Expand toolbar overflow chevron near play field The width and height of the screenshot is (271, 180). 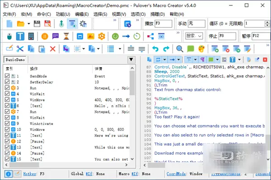point(137,20)
